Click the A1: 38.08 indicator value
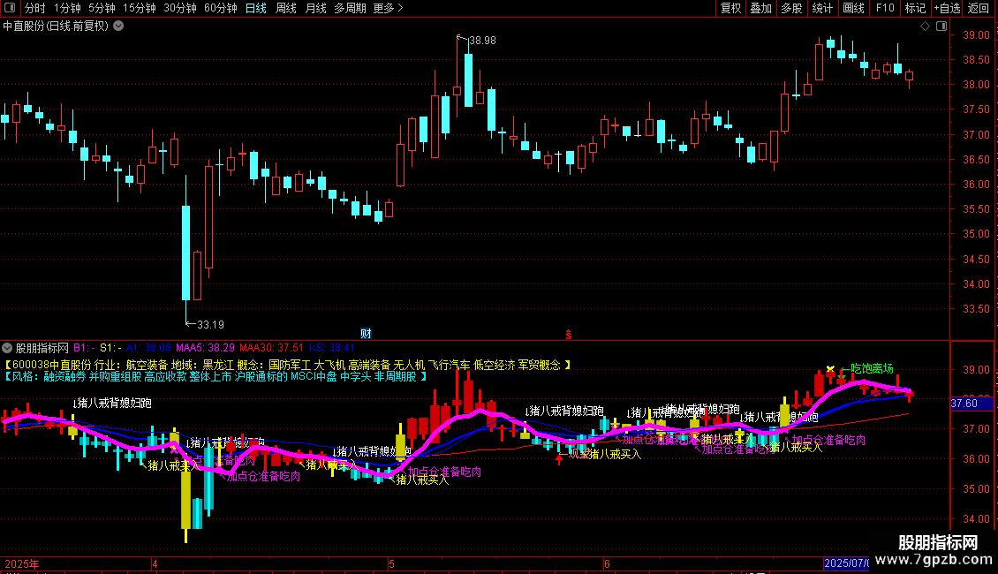 pyautogui.click(x=148, y=348)
